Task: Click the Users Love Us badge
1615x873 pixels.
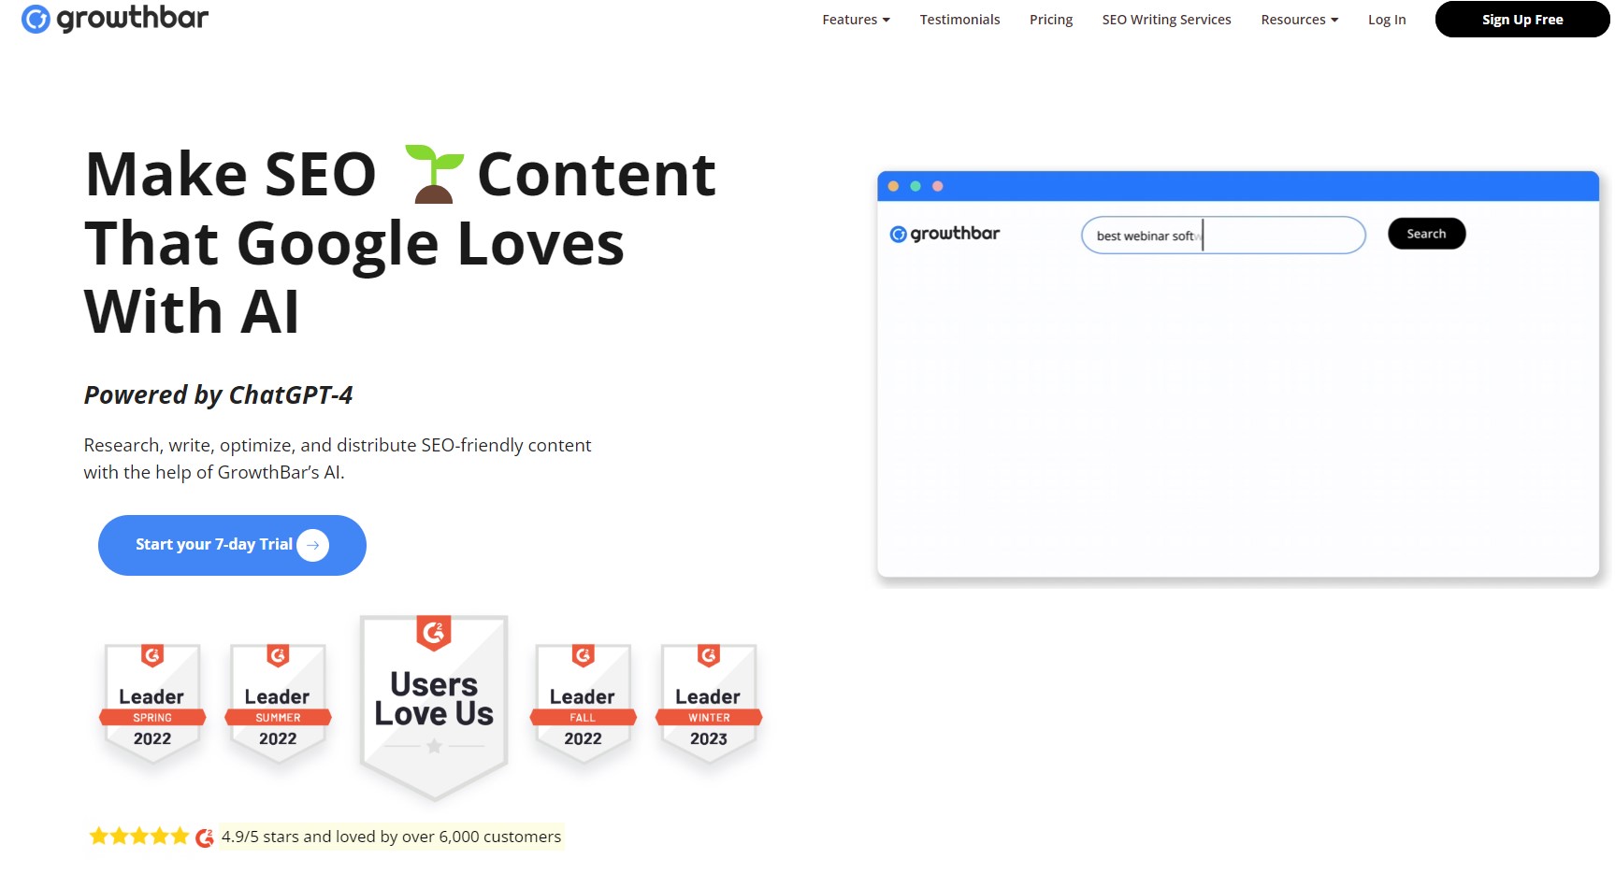Action: pos(434,708)
